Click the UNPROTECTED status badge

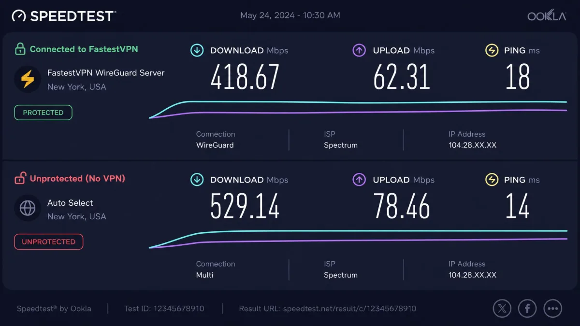(49, 242)
